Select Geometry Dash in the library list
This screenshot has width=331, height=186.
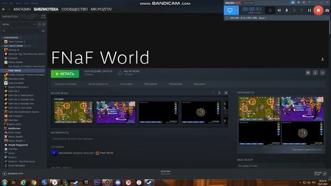click(17, 79)
